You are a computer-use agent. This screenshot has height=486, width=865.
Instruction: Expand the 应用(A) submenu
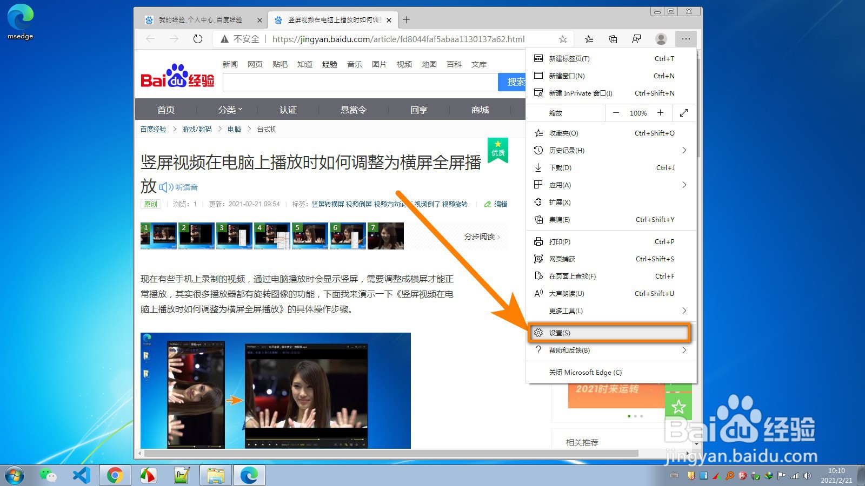click(611, 185)
